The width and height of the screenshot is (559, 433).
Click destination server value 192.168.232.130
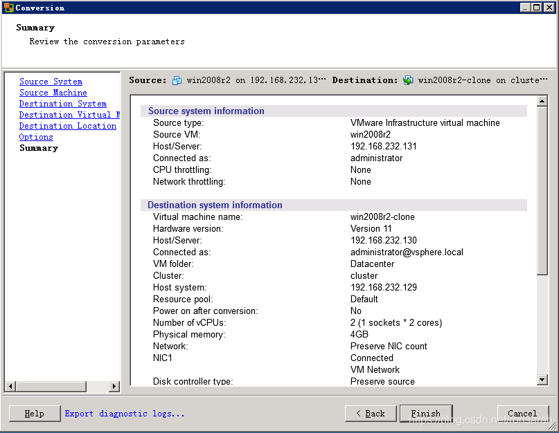[x=384, y=240]
